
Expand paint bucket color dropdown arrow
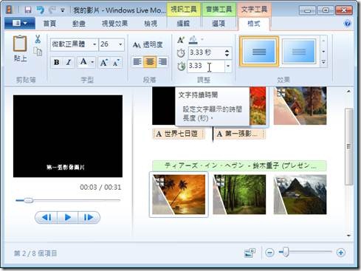[x=202, y=39]
